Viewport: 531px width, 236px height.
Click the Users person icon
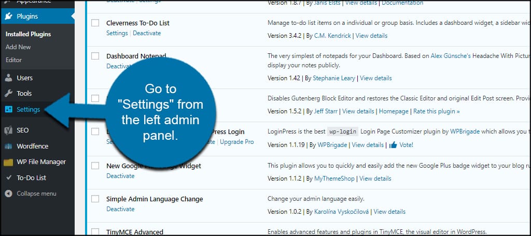pos(9,78)
